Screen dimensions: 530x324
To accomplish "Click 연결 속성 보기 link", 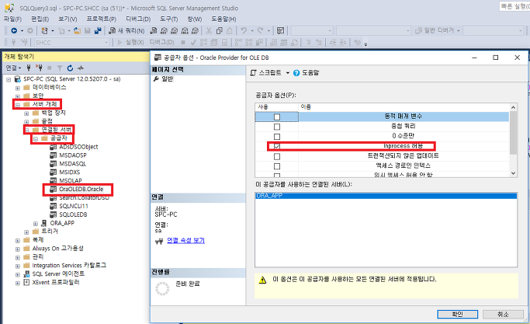I will coord(185,240).
